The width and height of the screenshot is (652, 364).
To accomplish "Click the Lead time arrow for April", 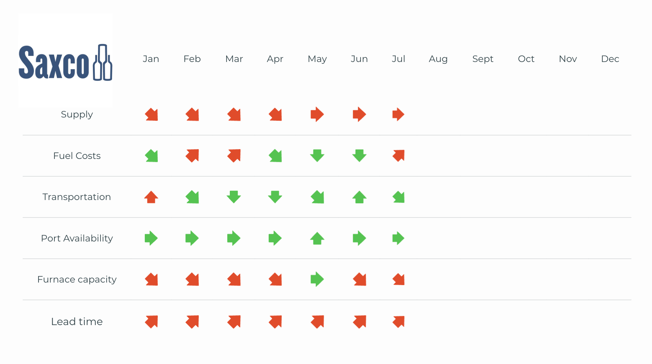I will pos(275,321).
